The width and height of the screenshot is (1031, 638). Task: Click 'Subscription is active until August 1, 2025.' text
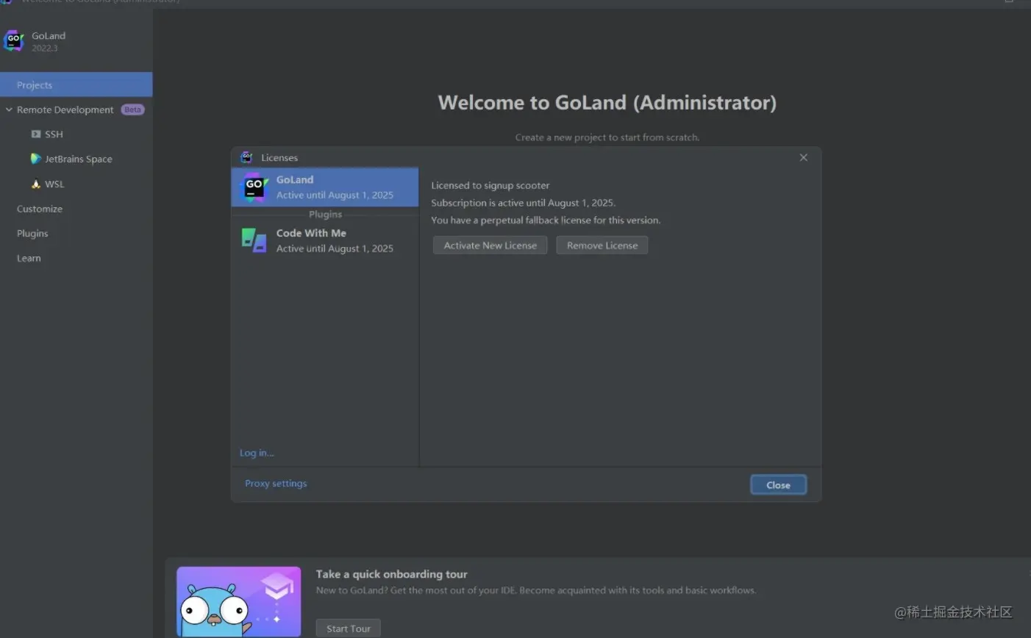[524, 203]
